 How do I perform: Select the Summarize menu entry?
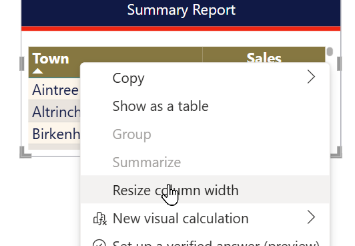205,162
